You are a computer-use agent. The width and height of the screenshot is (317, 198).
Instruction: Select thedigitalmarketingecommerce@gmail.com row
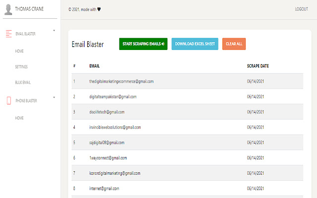(121, 81)
